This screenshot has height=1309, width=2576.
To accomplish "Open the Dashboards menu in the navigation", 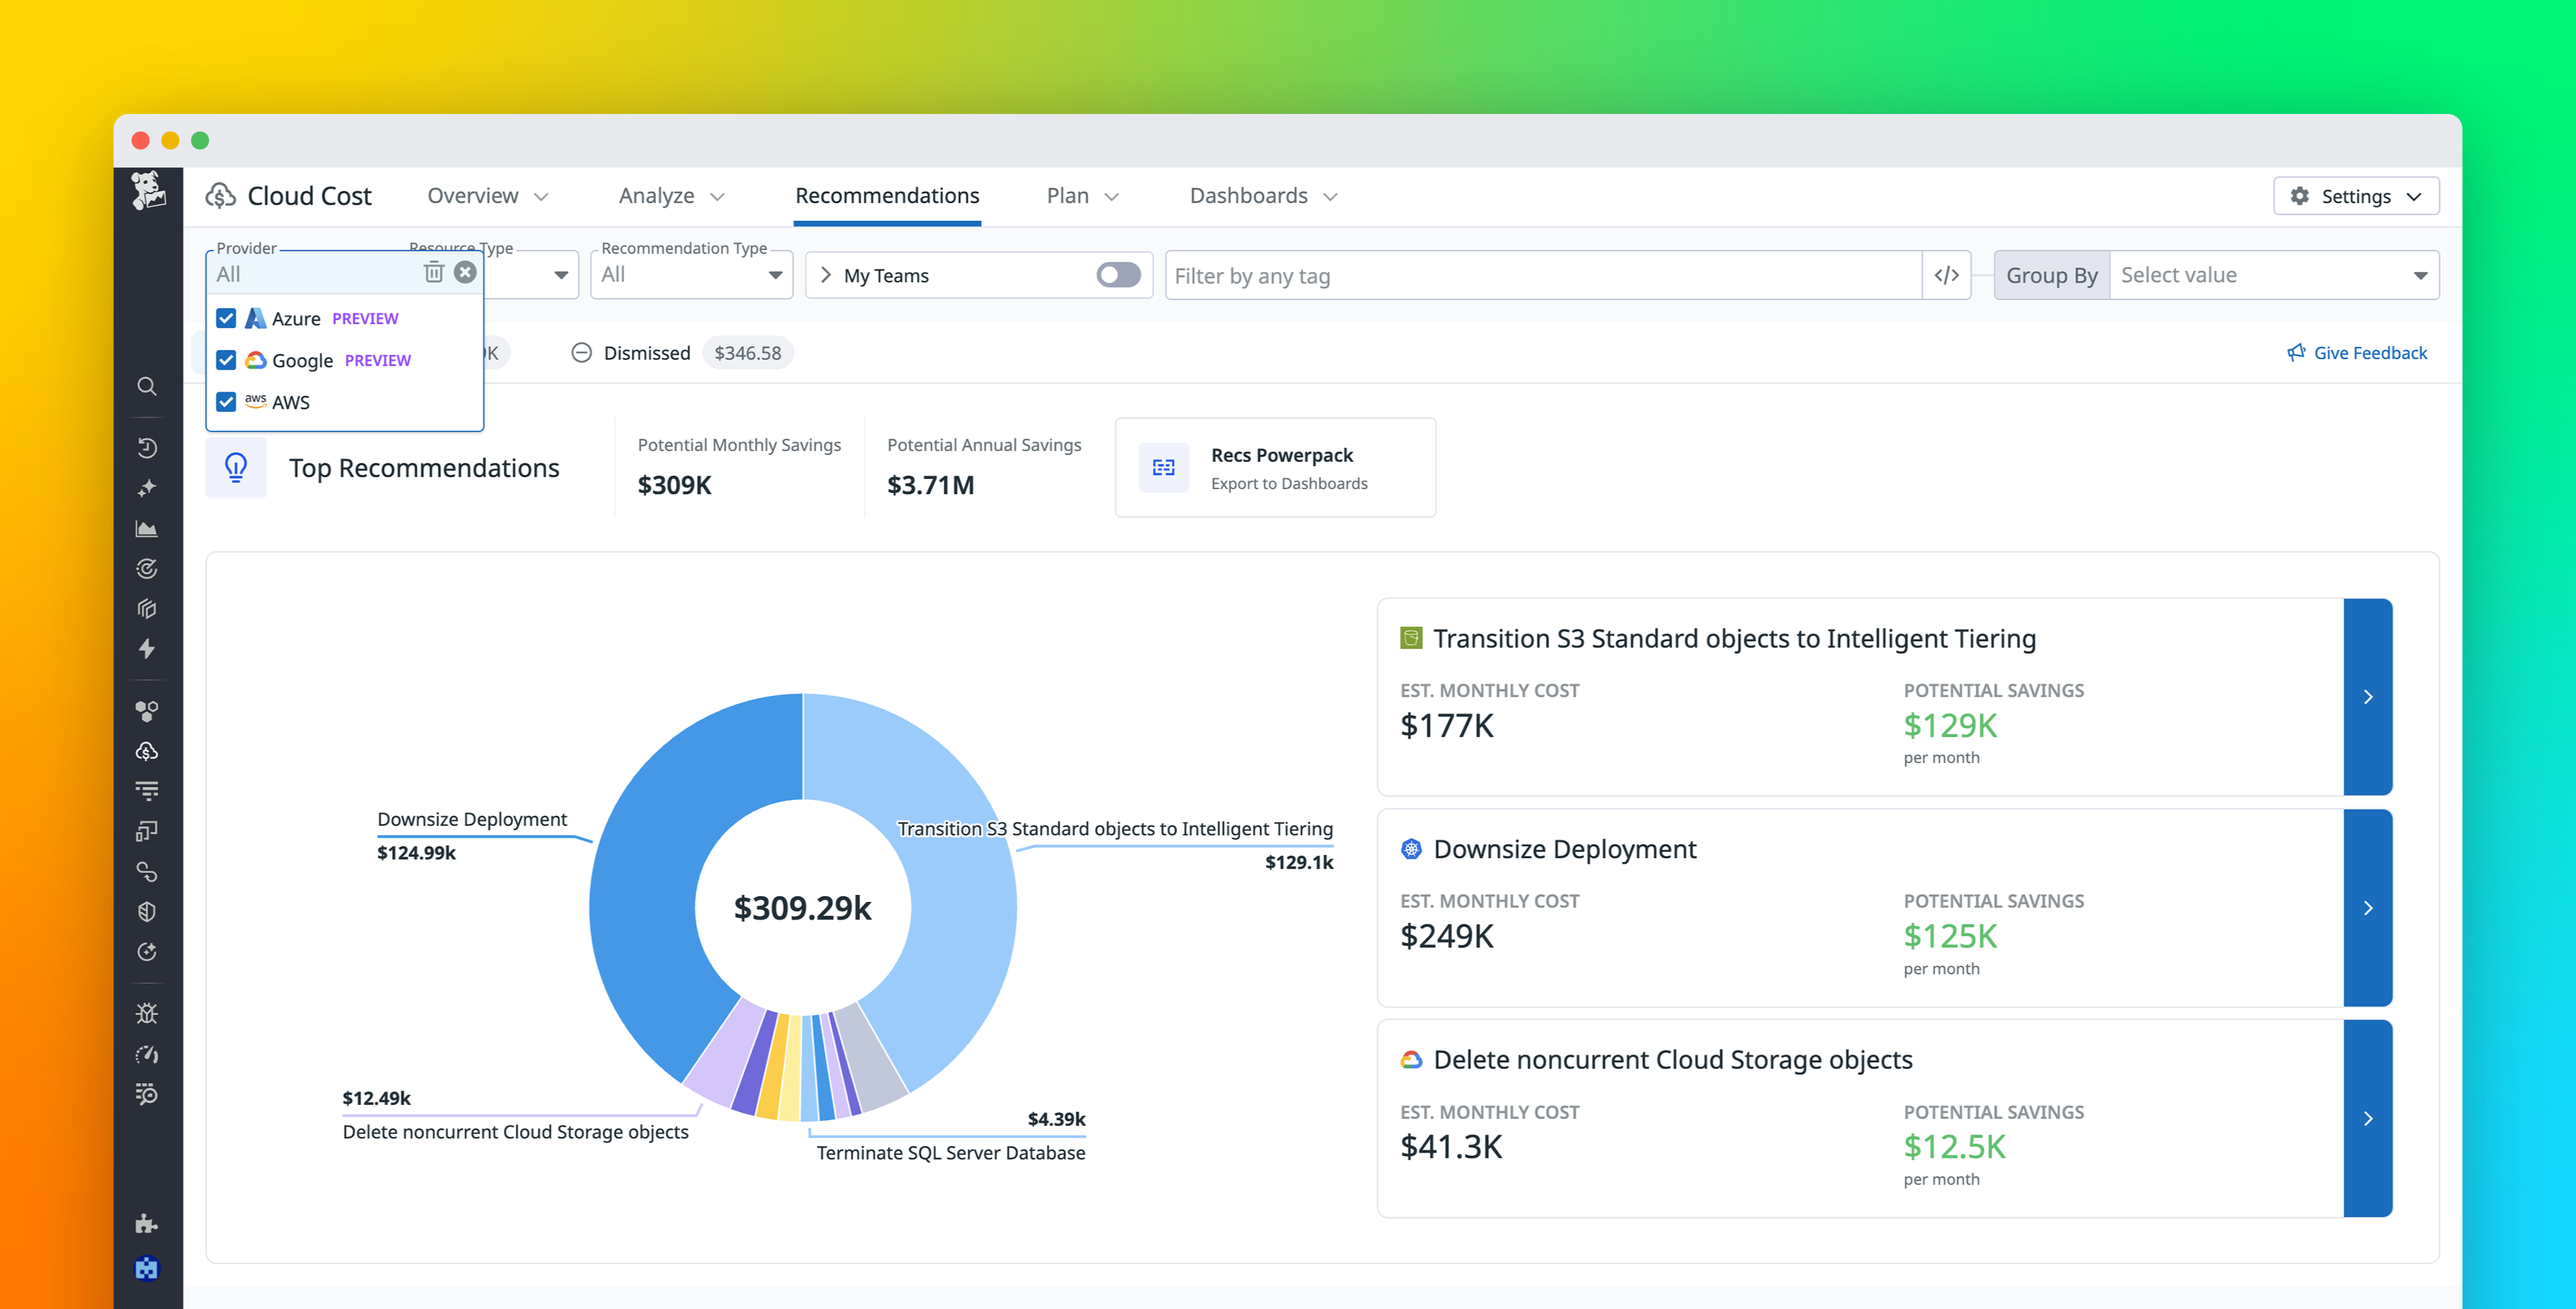I will tap(1262, 195).
